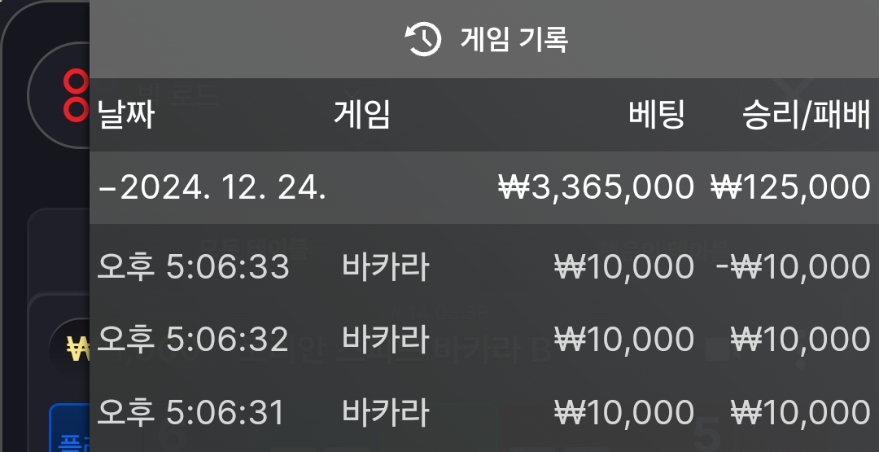Click the game history clock icon
879x452 pixels.
423,39
